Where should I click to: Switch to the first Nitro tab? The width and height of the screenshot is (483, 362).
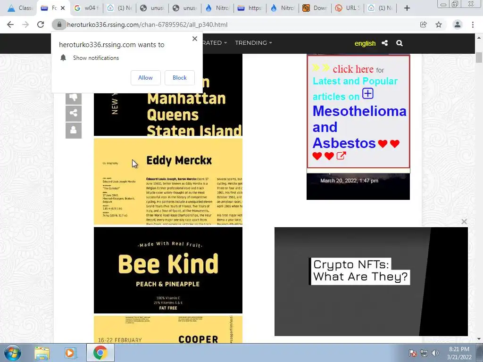pyautogui.click(x=217, y=8)
